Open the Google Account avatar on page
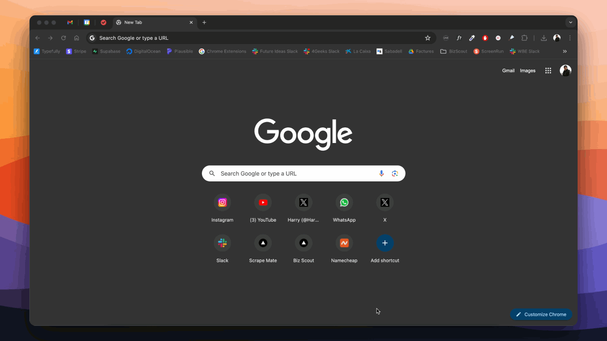Screen dimensions: 607x341 tap(565, 71)
